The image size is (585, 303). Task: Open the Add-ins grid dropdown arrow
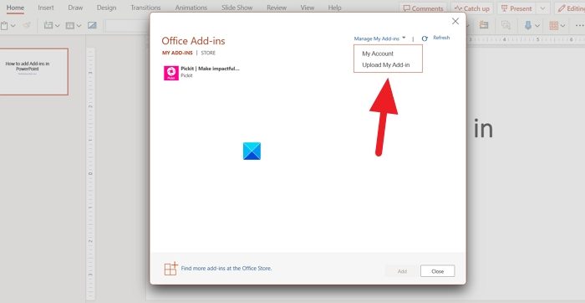point(562,26)
